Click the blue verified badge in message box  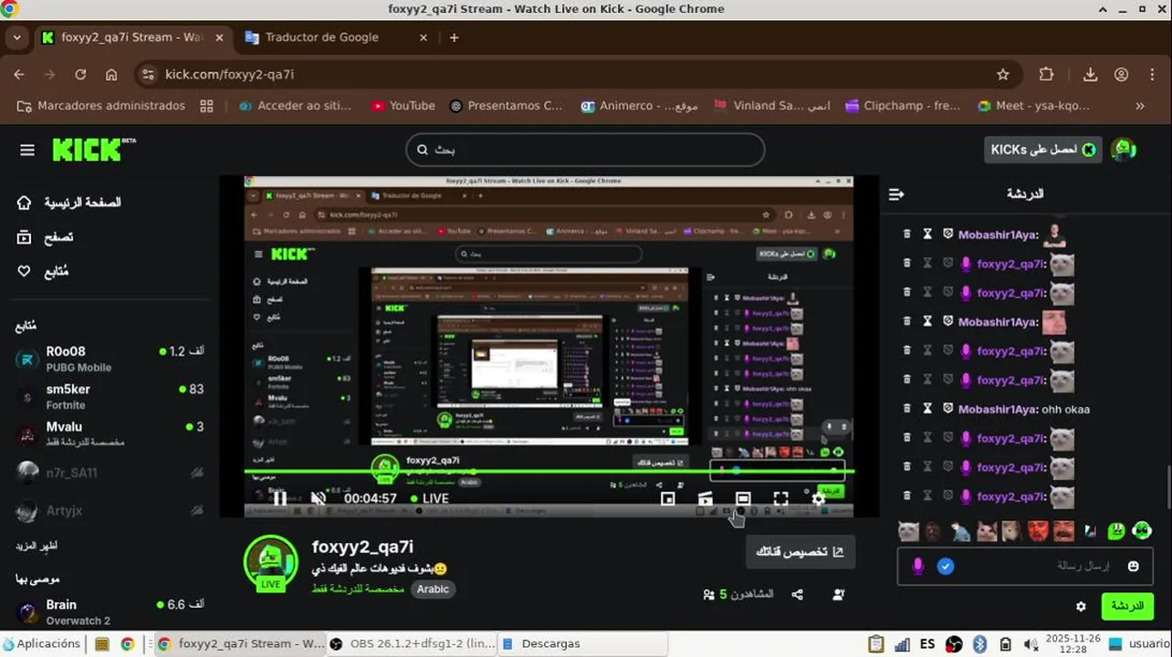tap(946, 567)
